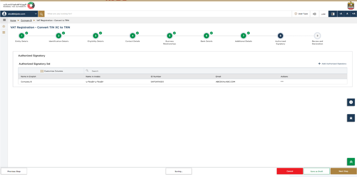Select step 8 Authorized Signatory
The image size is (357, 177).
pos(280,36)
